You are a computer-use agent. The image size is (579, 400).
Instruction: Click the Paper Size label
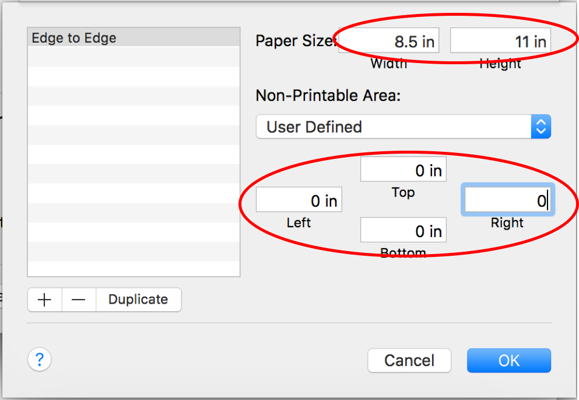tap(295, 41)
